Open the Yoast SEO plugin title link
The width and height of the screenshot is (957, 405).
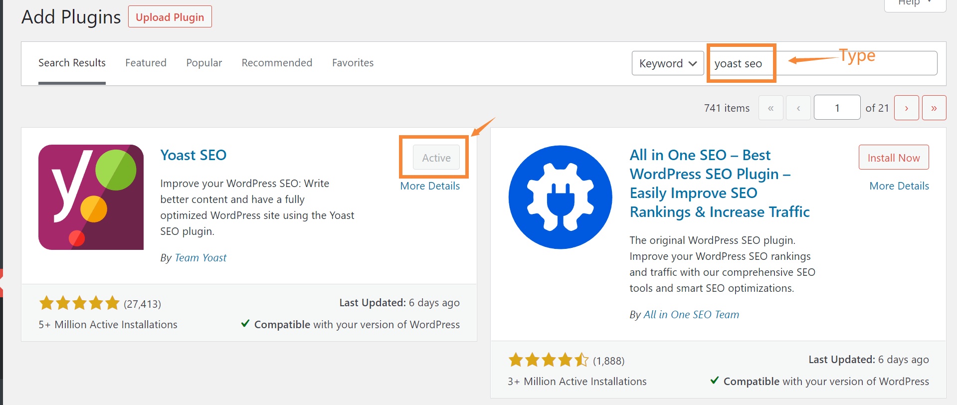193,155
